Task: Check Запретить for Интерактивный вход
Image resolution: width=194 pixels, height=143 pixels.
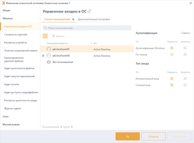Action: (x=185, y=79)
